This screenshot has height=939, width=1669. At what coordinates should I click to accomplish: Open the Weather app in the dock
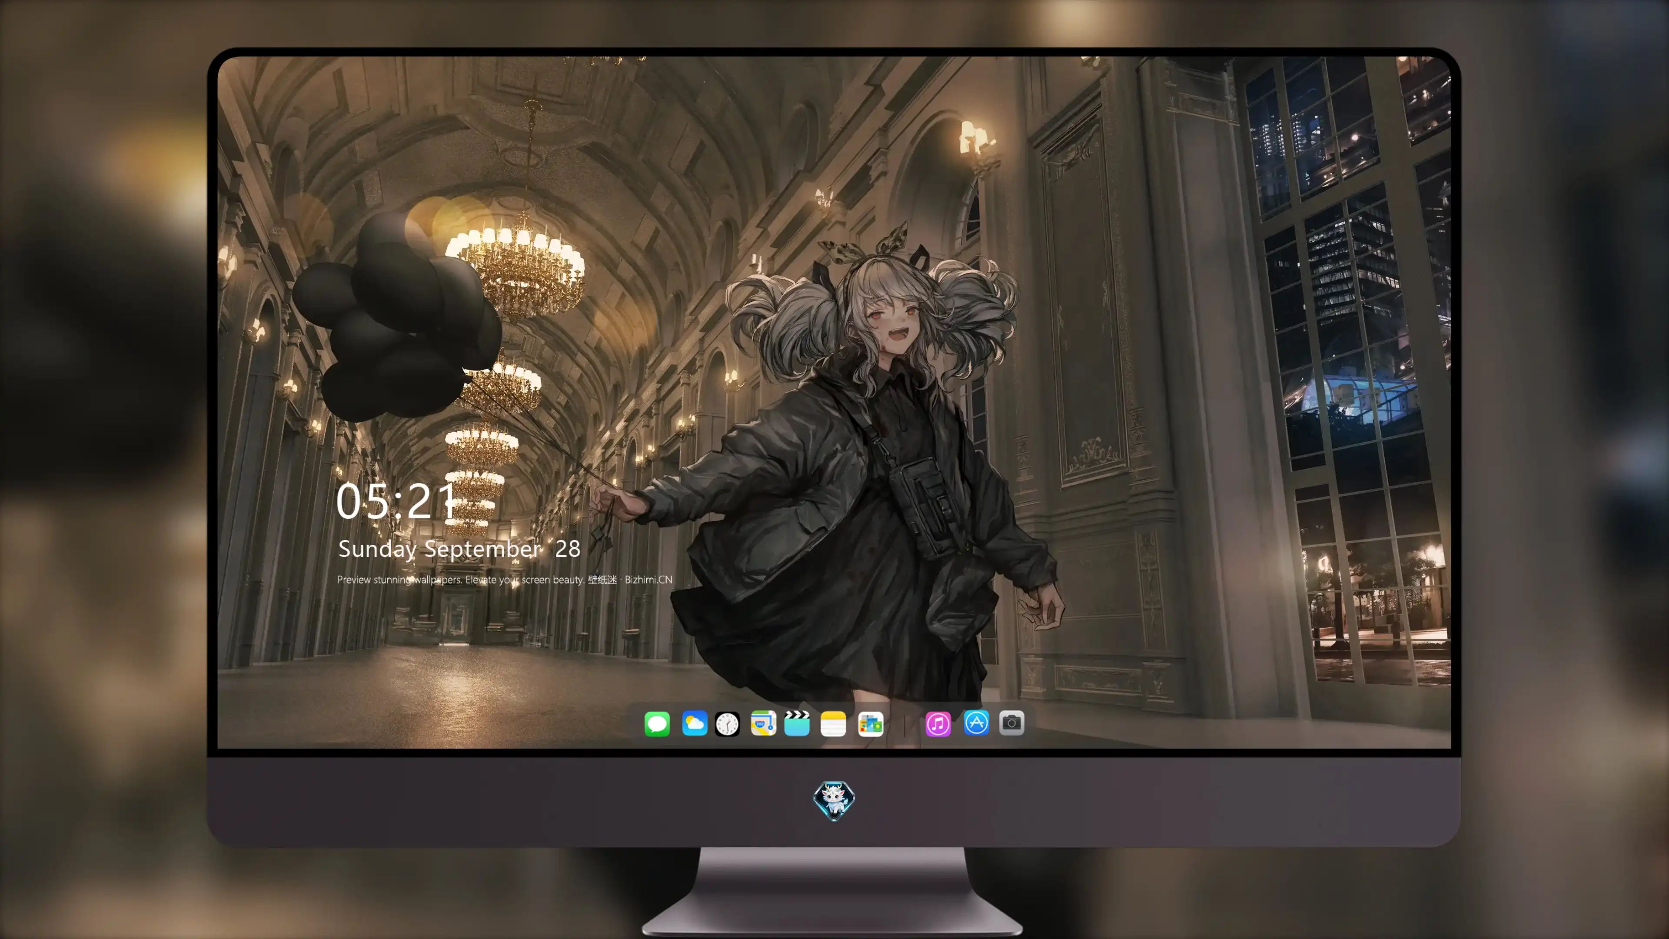coord(694,723)
